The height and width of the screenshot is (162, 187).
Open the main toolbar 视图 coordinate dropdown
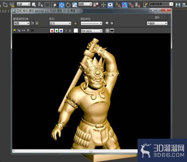click(85, 4)
